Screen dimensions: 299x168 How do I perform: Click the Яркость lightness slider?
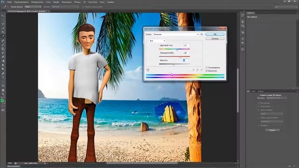click(174, 64)
